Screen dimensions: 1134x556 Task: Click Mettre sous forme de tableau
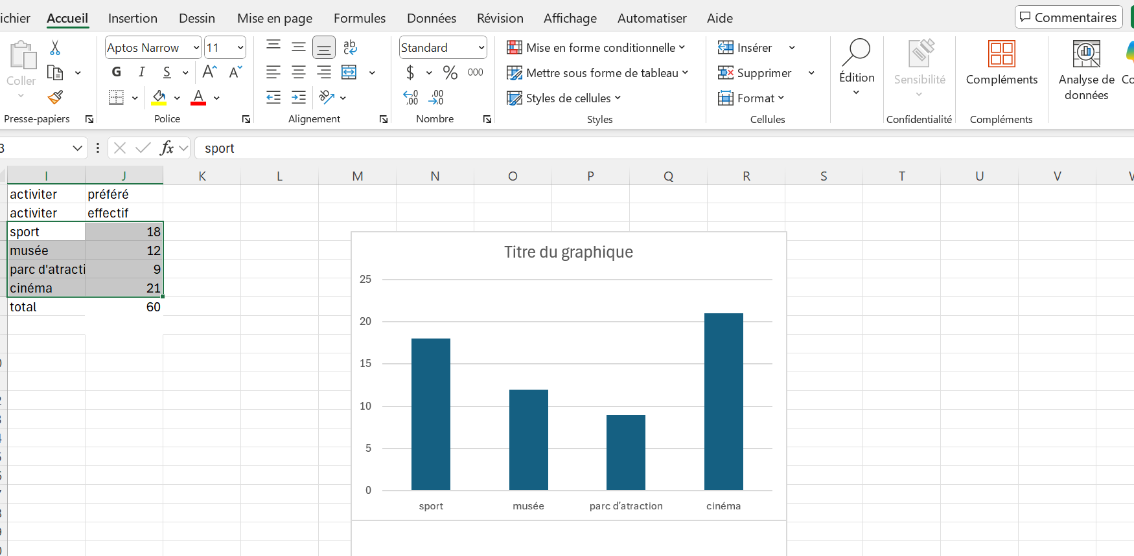597,73
